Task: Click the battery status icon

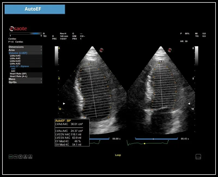Action: pyautogui.click(x=11, y=157)
